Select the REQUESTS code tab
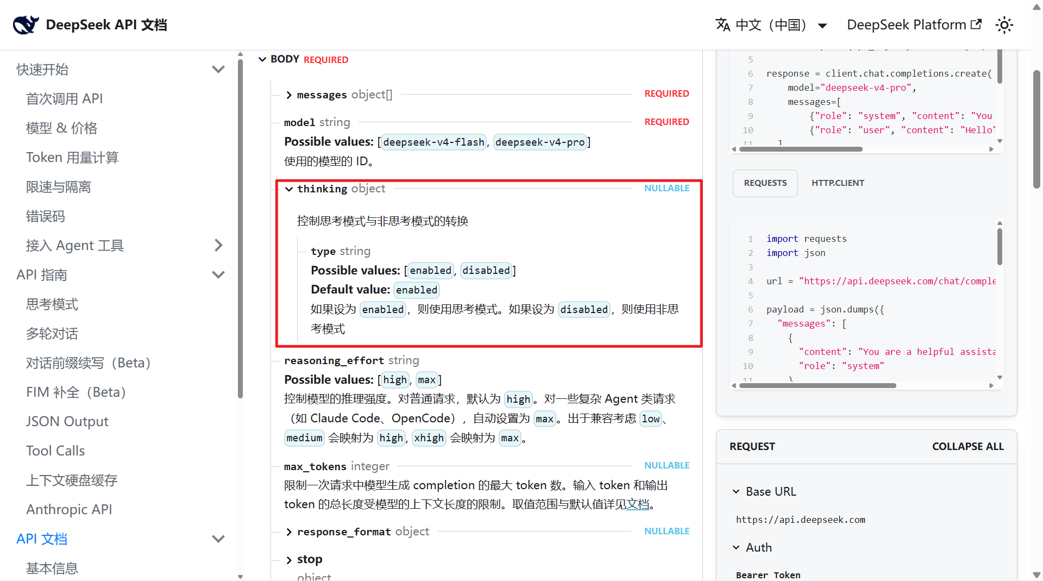The width and height of the screenshot is (1043, 581). click(x=765, y=183)
